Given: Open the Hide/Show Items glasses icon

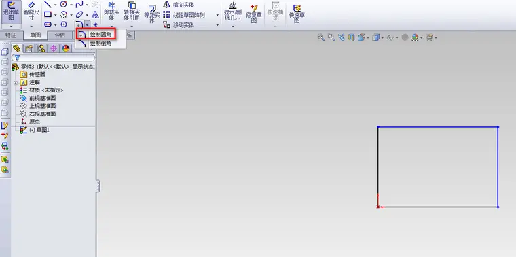Looking at the screenshot, I should (390, 37).
